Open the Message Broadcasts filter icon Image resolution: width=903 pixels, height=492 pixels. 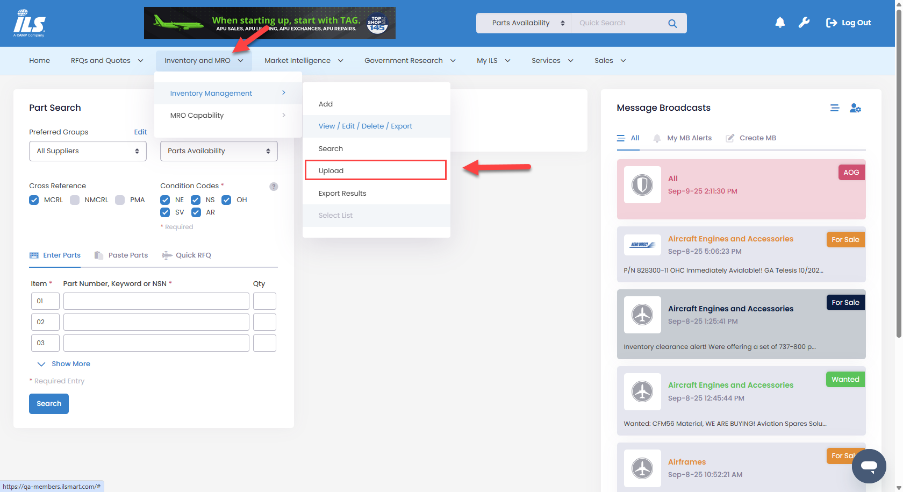[835, 108]
